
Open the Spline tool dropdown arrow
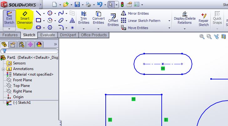tap(66, 13)
